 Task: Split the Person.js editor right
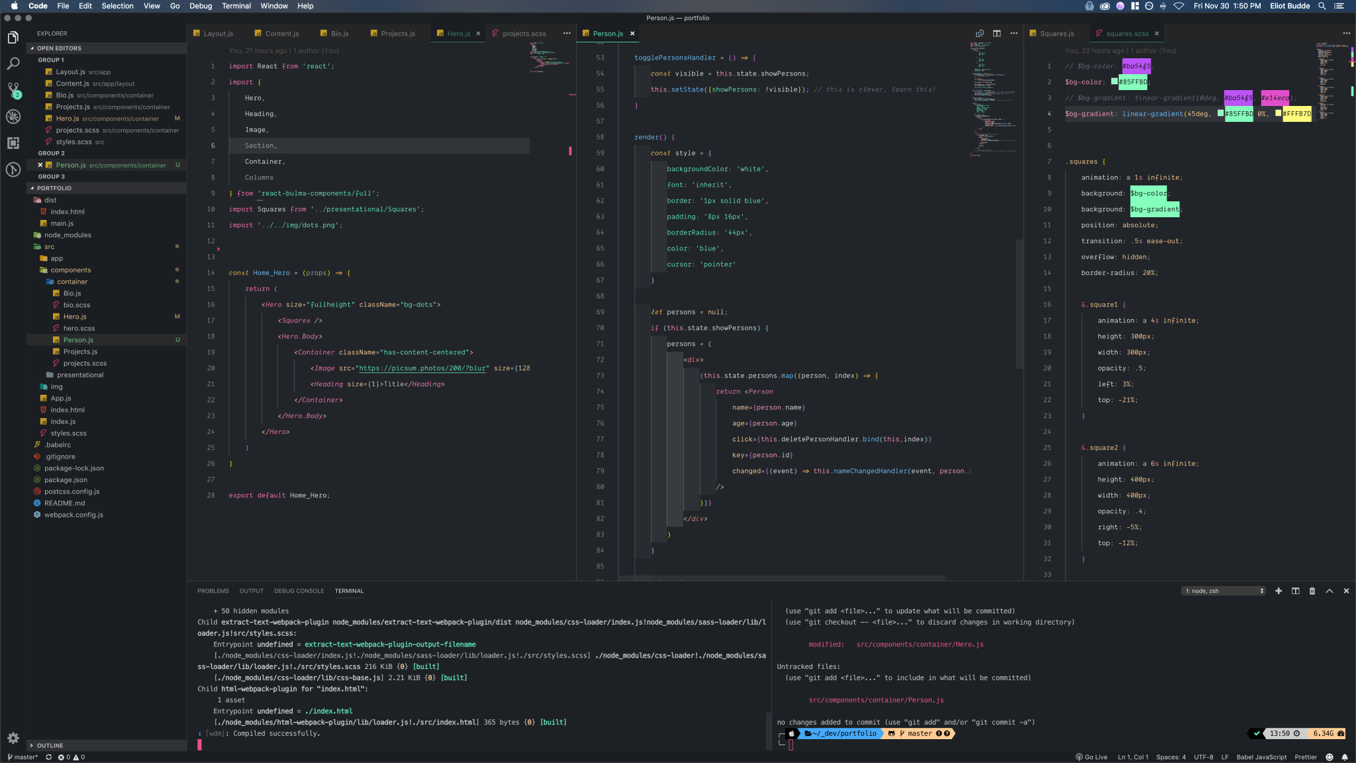(x=996, y=33)
